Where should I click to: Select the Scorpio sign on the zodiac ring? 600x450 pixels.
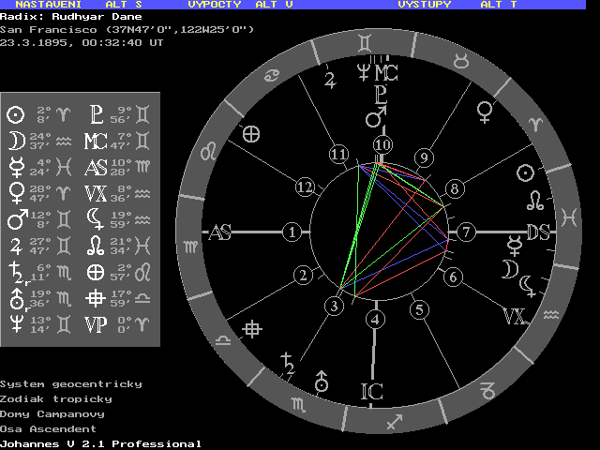[296, 404]
